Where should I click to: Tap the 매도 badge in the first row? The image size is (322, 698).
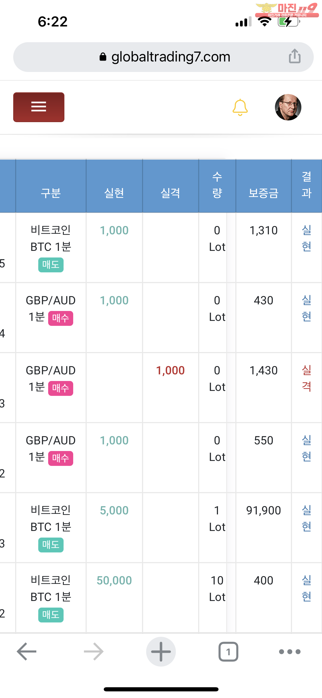51,265
